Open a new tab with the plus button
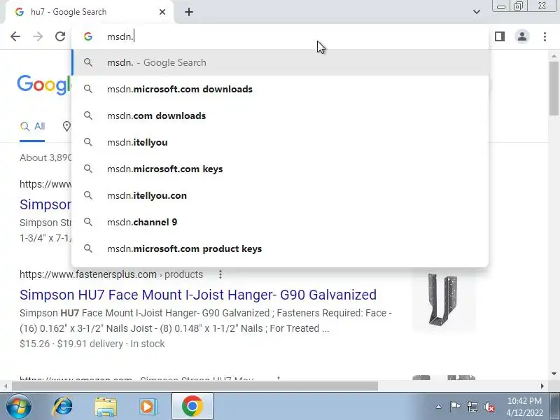This screenshot has width=560, height=420. (189, 12)
